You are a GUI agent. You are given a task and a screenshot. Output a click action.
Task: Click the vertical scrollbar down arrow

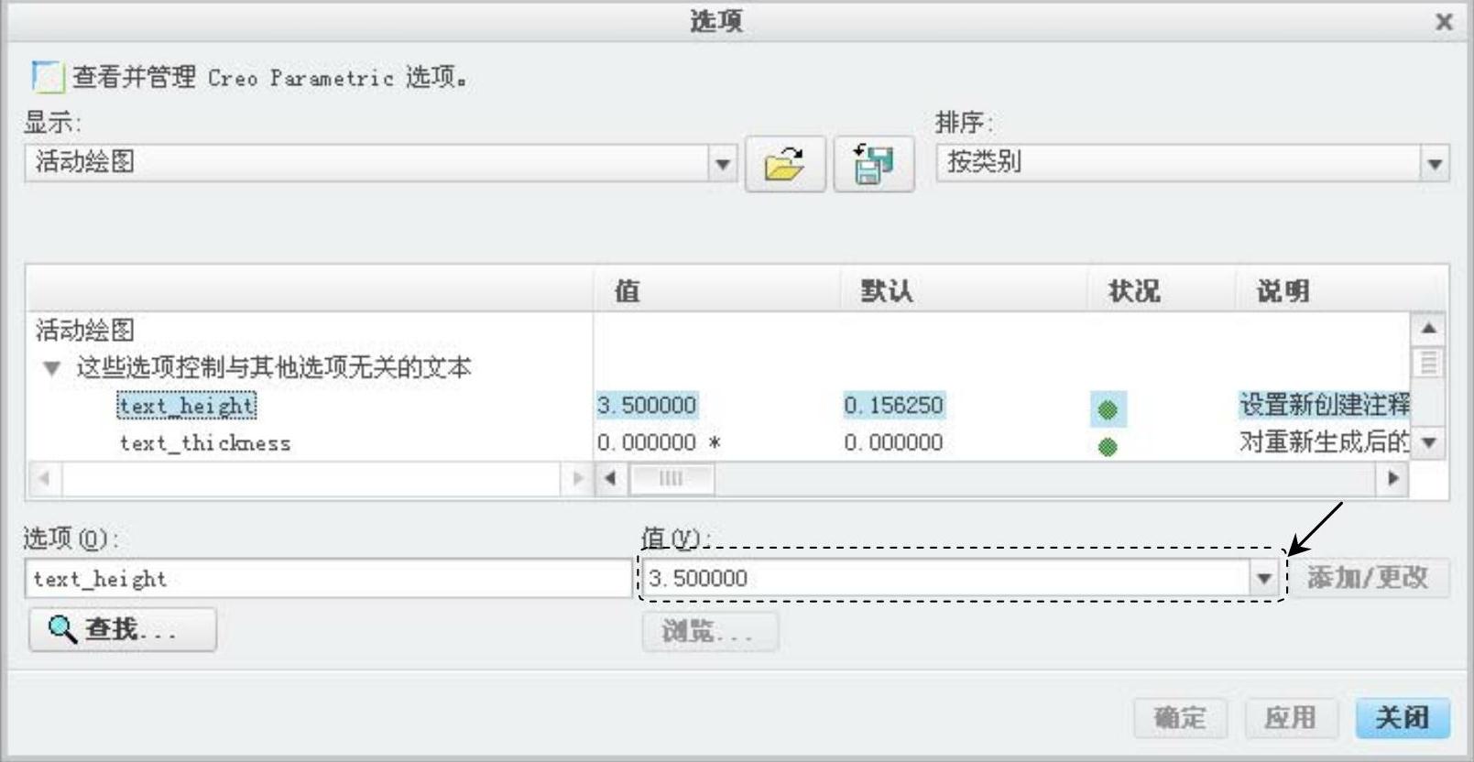tap(1428, 443)
